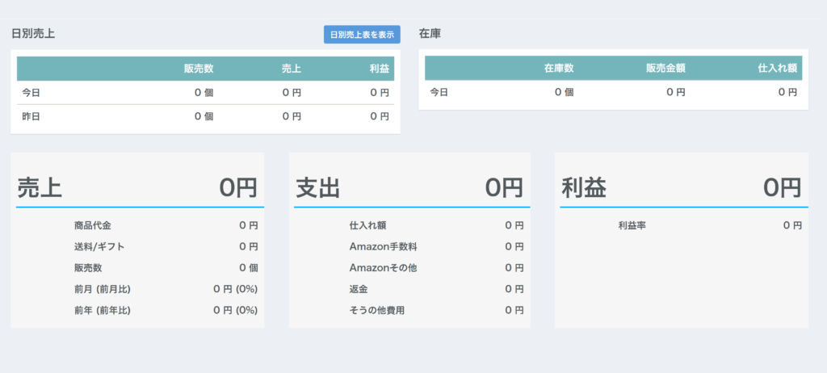Screen dimensions: 827x373
Task: Click the 利益 column header in daily sales
Action: 379,69
